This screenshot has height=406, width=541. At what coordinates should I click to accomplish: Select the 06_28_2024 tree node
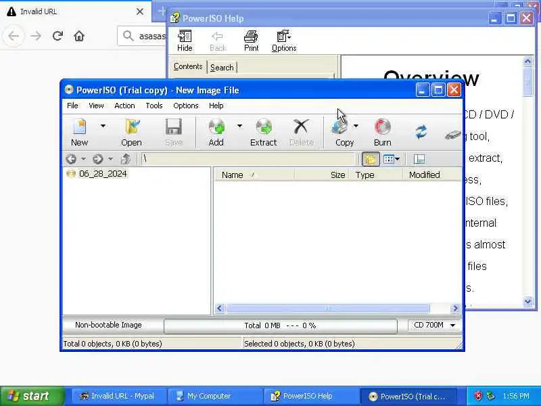[x=103, y=174]
